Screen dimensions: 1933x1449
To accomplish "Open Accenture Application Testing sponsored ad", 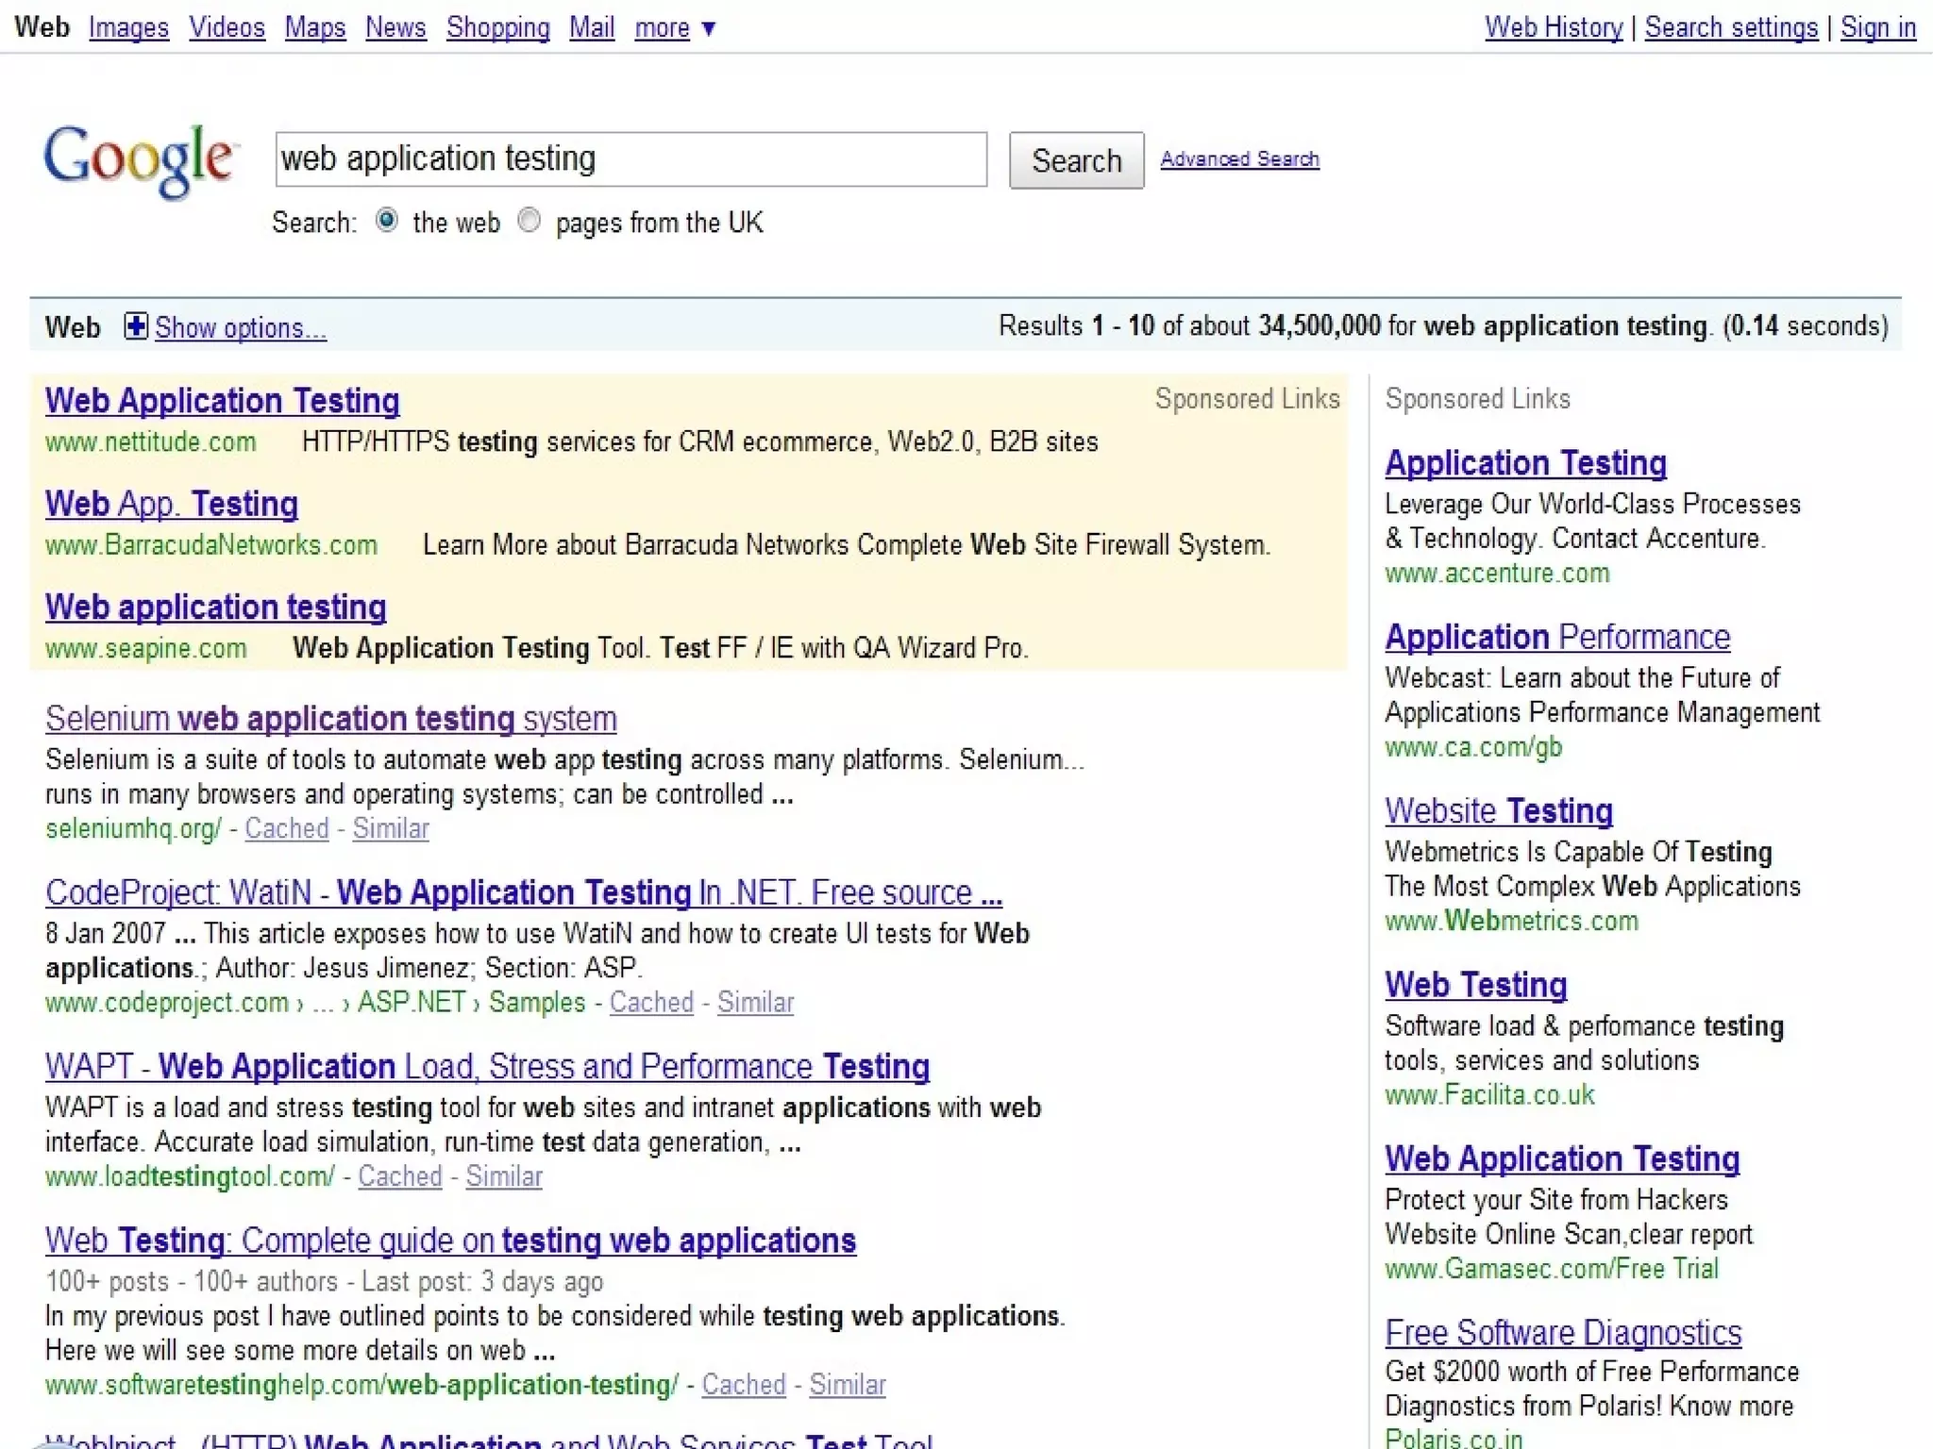I will [1524, 463].
